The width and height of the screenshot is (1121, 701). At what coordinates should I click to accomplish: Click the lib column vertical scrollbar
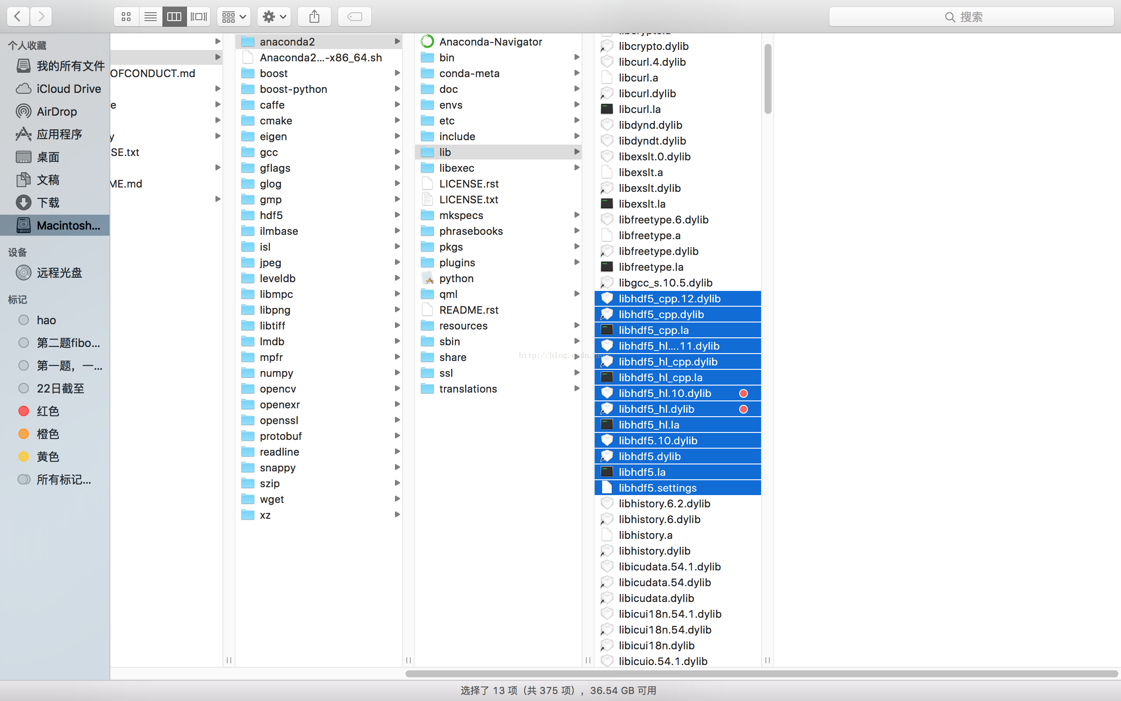coord(768,79)
